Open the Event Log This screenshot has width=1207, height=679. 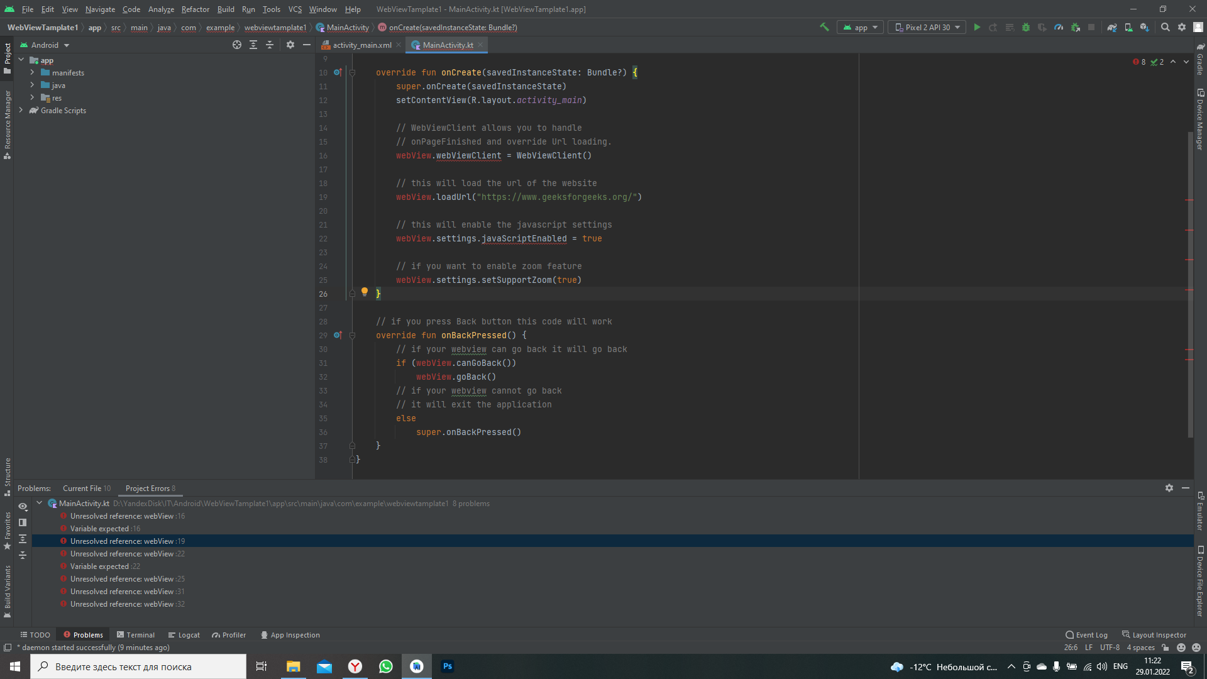click(x=1086, y=635)
